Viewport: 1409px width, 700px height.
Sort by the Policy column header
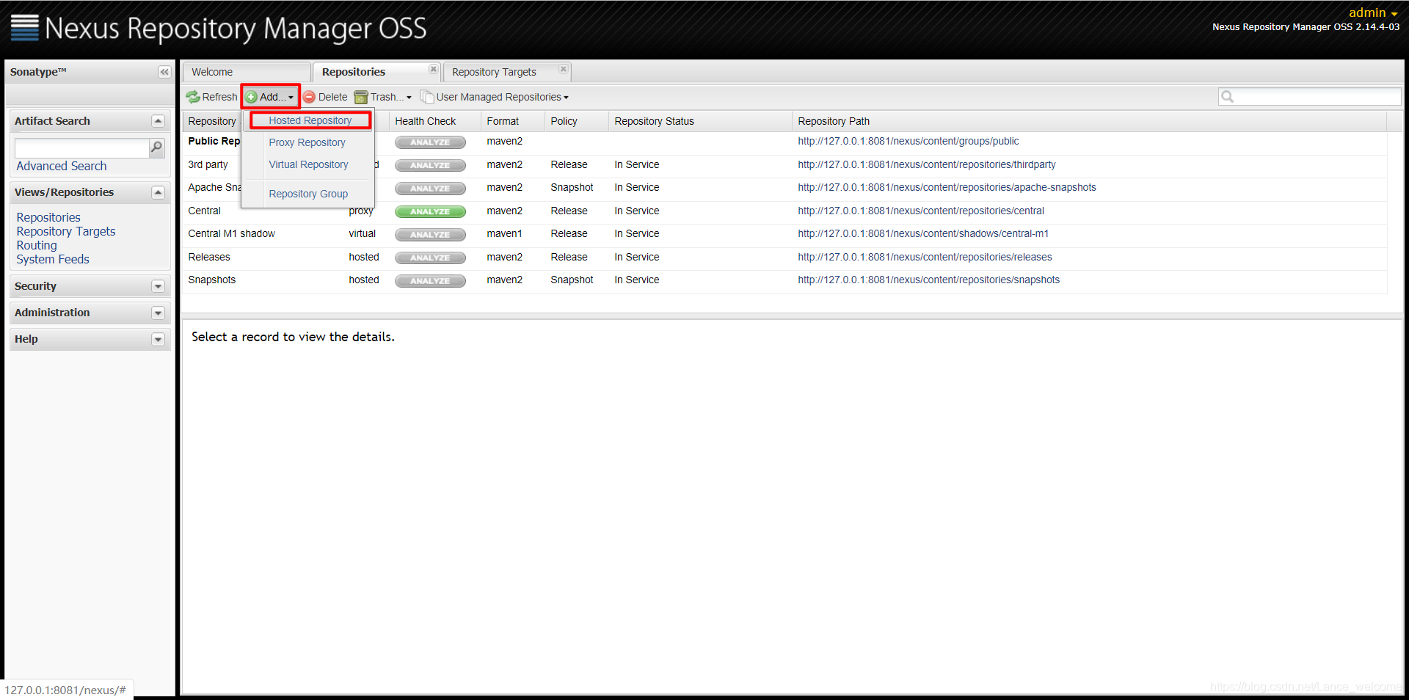coord(576,121)
